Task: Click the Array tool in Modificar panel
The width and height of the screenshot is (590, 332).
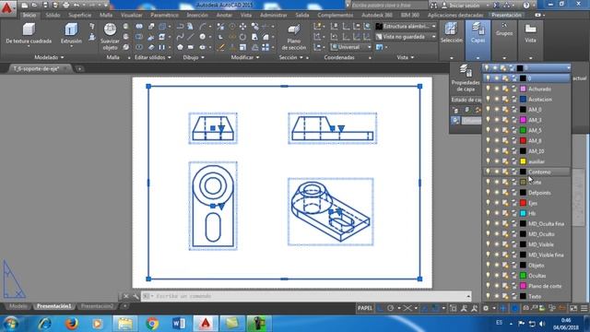Action: (x=265, y=47)
